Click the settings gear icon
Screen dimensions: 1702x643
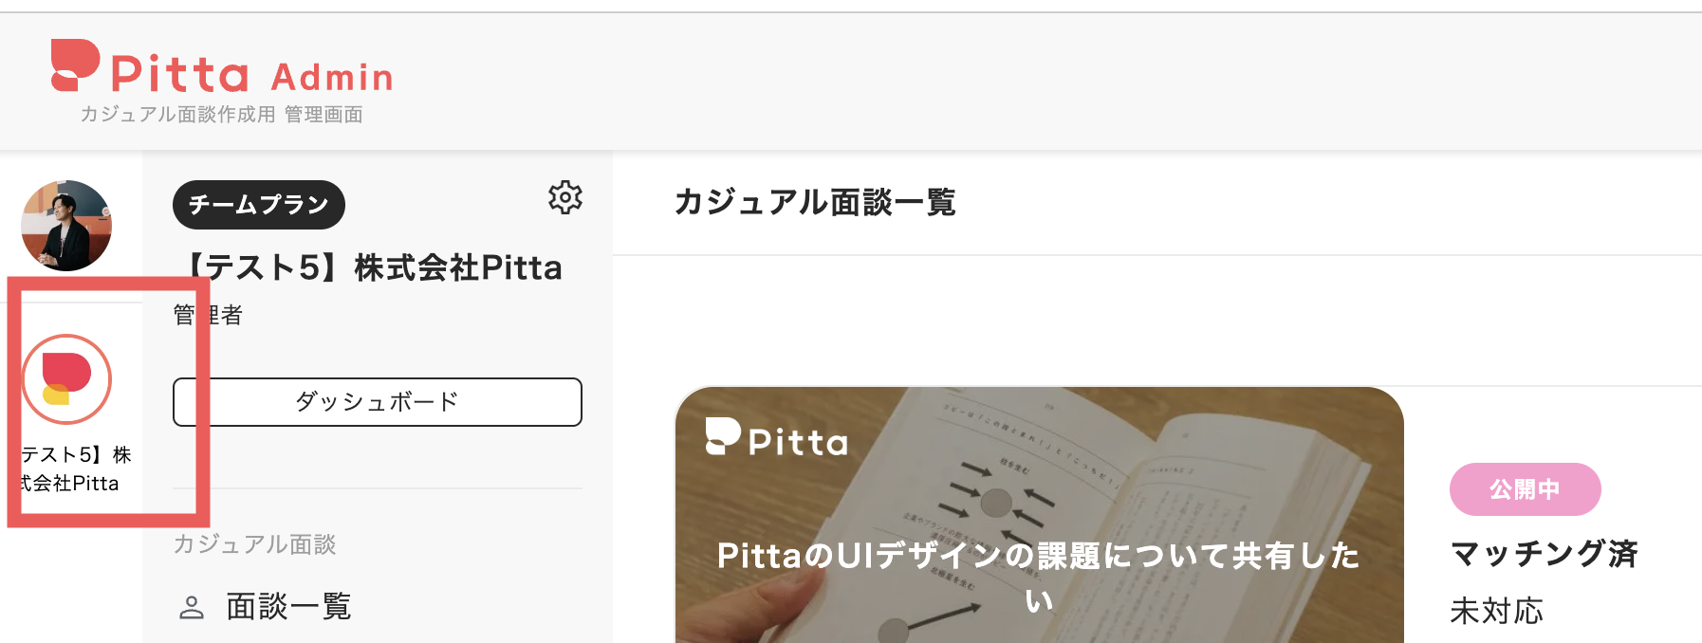click(565, 198)
